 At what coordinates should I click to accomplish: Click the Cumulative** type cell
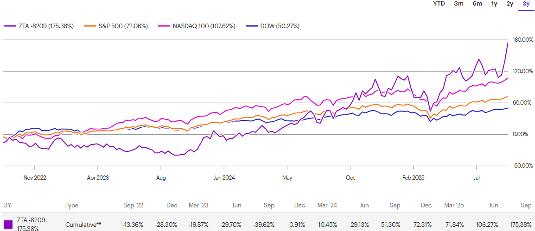[83, 225]
